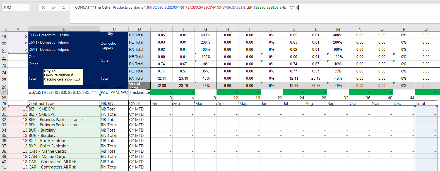440x171 pixels.
Task: Open the Insert Function fx dialog
Action: click(x=64, y=7)
